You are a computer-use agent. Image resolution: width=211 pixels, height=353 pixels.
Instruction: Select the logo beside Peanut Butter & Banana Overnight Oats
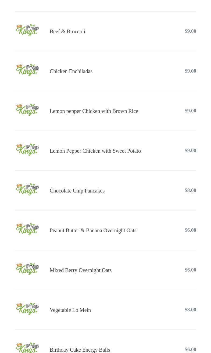27,229
